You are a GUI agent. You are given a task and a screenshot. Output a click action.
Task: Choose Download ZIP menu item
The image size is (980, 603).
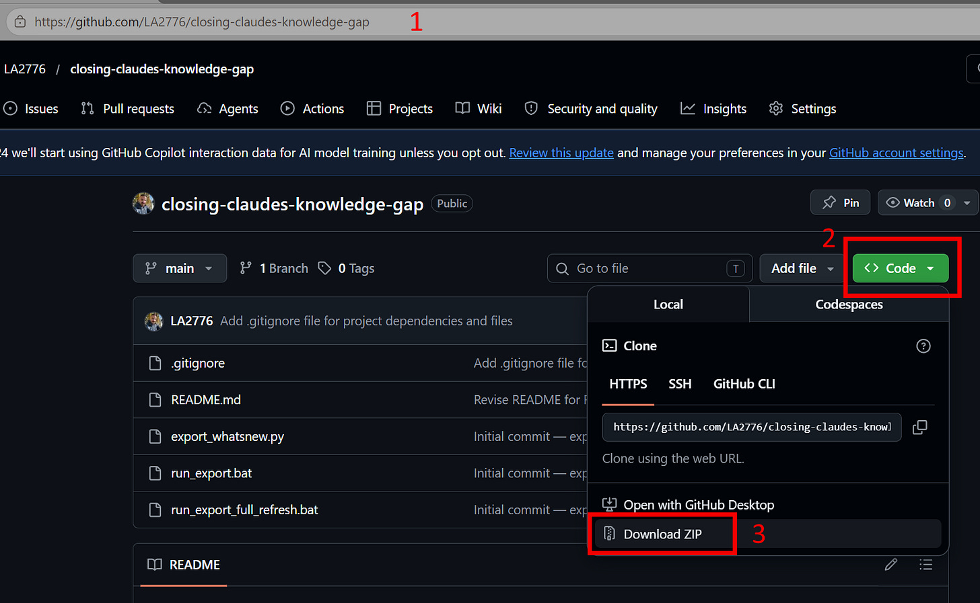[x=767, y=534]
